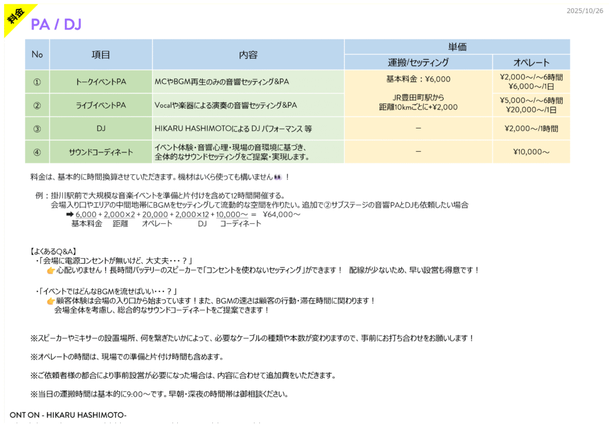Click the 【よくあるQ&A】 section heading

coord(53,251)
